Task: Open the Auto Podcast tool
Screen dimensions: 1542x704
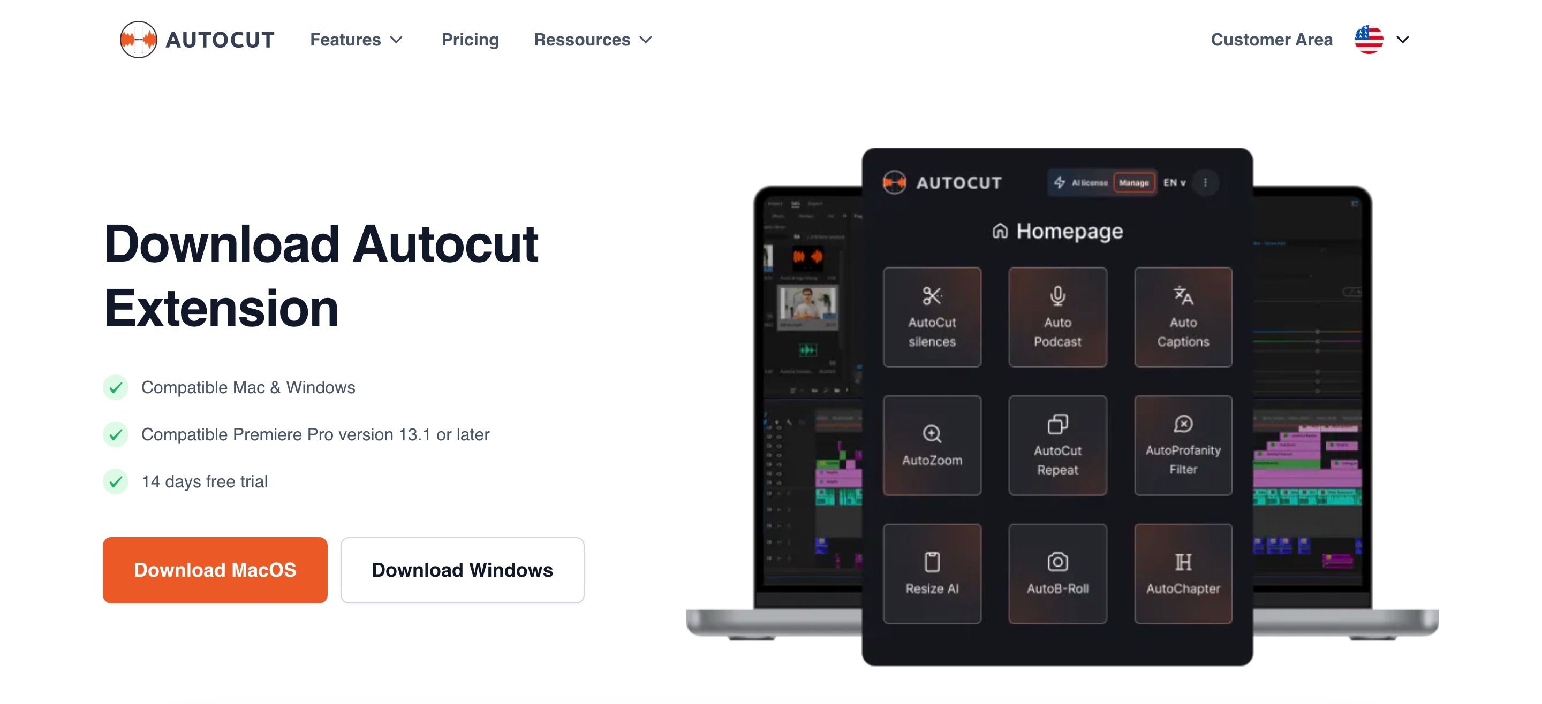Action: click(1057, 316)
